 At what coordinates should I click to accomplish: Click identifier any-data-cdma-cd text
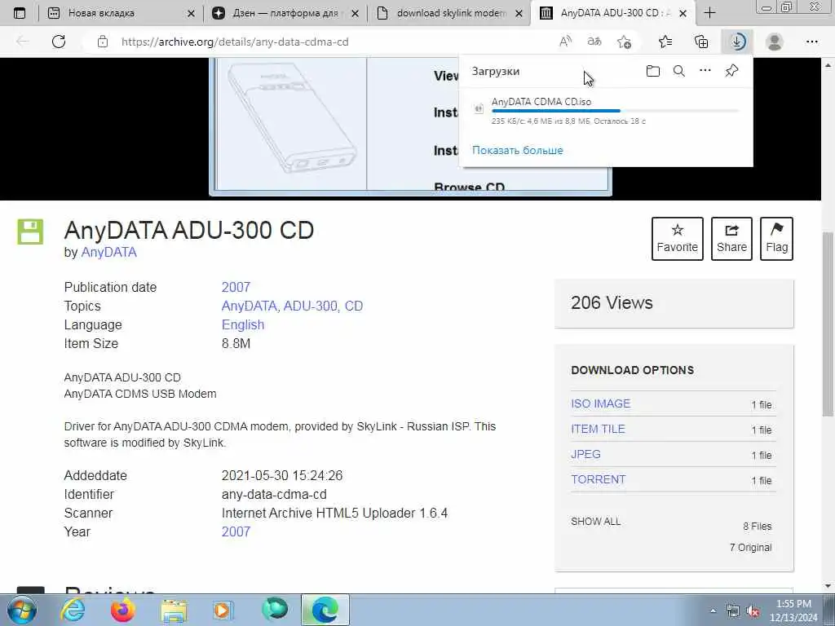(x=274, y=495)
